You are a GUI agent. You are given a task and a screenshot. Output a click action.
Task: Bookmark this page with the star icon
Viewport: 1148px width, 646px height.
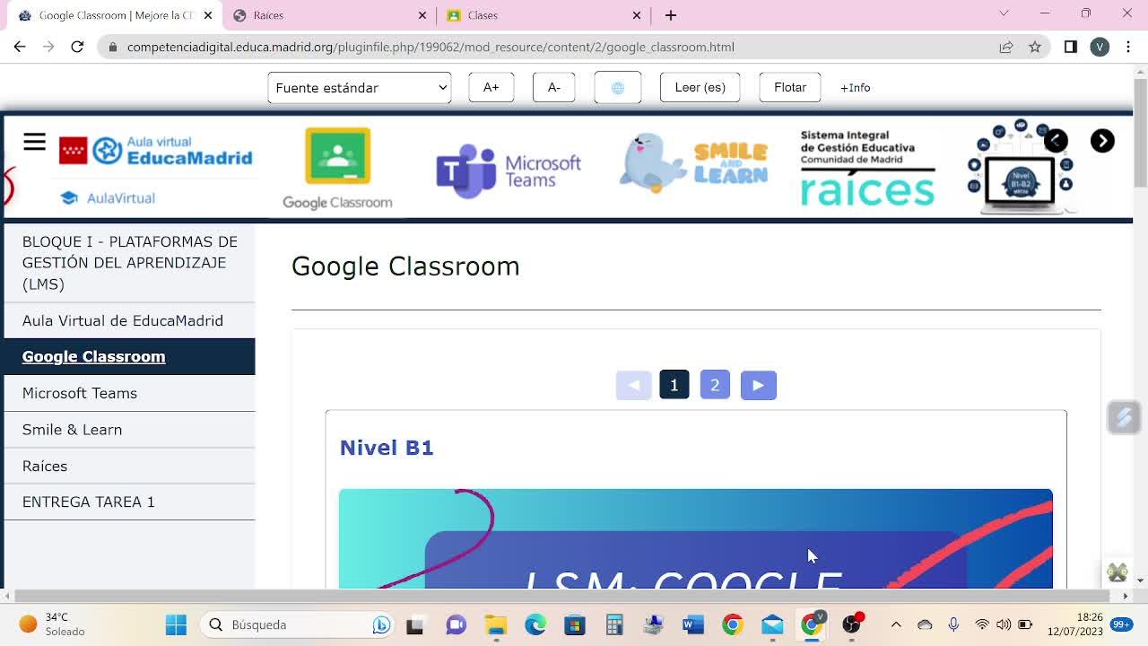(x=1035, y=47)
